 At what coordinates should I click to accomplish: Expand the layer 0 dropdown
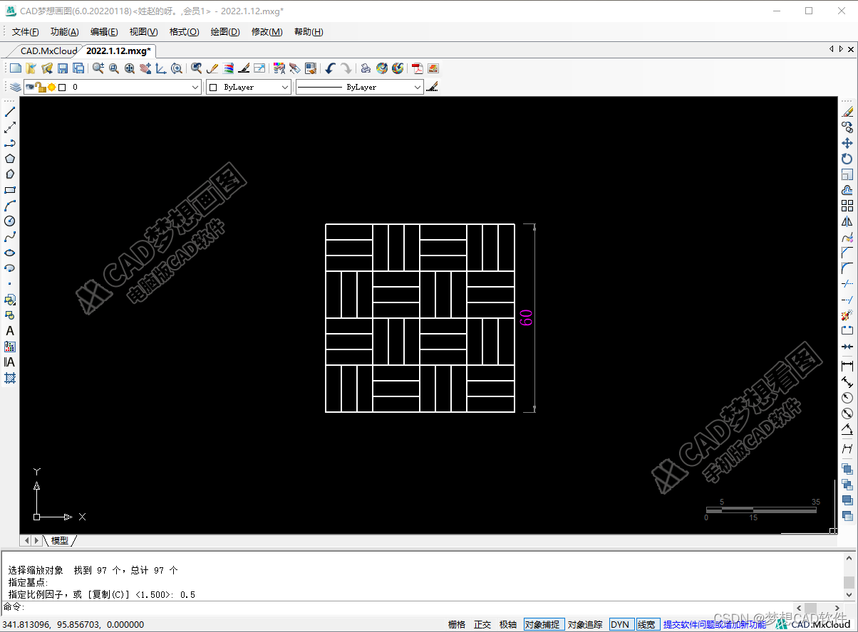click(x=195, y=87)
